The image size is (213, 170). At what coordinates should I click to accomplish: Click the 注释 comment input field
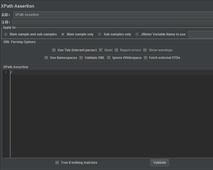(x=113, y=22)
